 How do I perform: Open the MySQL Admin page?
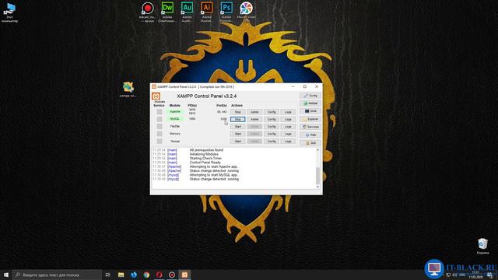pos(254,119)
